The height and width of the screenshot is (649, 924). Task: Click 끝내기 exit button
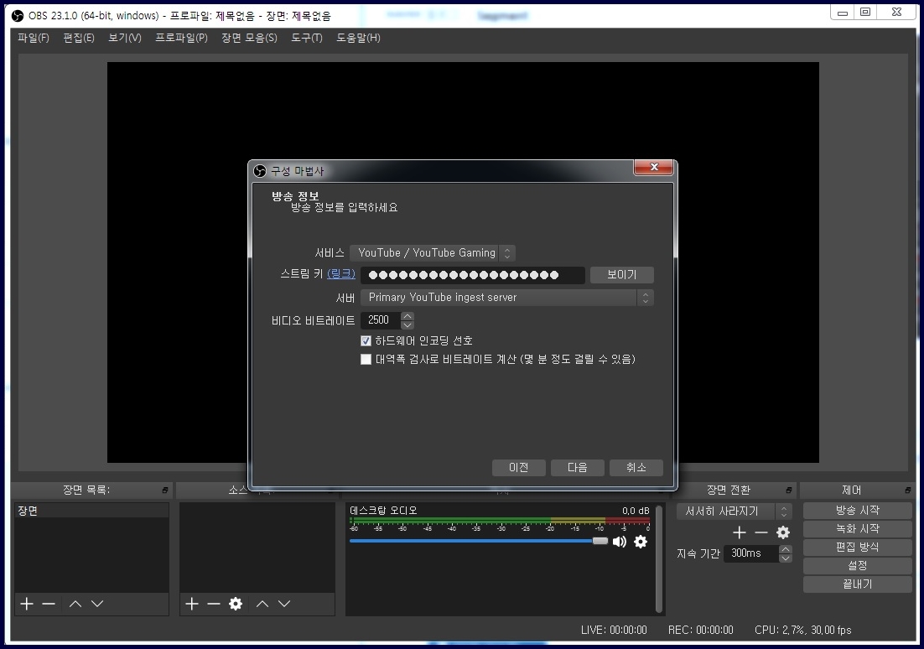(858, 584)
